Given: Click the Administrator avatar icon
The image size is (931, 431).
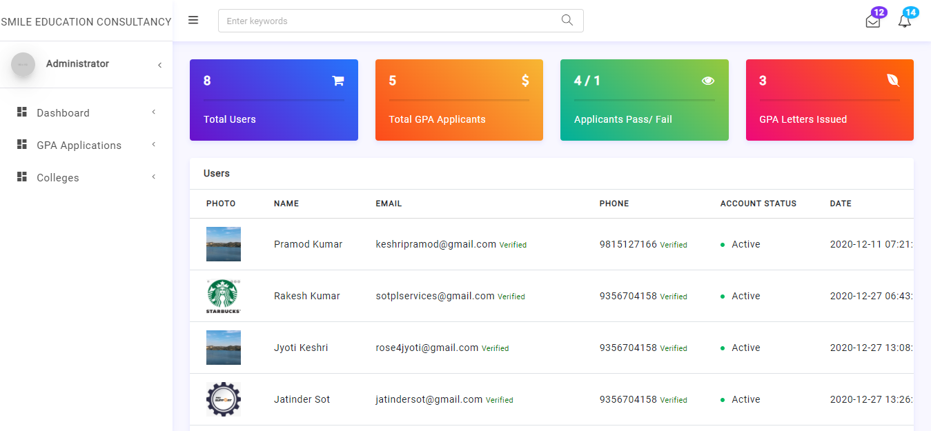Looking at the screenshot, I should tap(23, 64).
